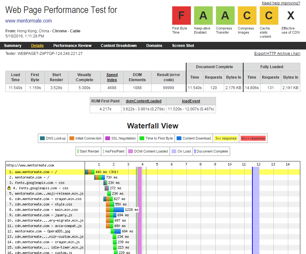Select request 15 idle-timer.min.js

tap(45, 247)
